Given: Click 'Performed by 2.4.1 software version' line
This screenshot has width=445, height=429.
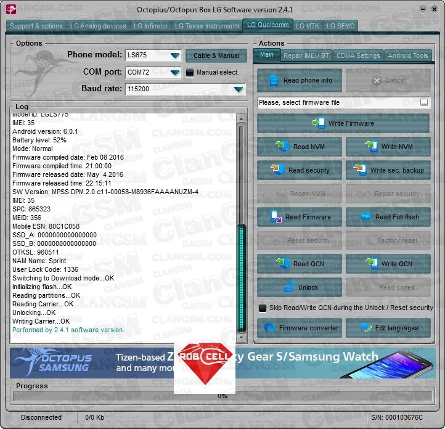Looking at the screenshot, I should 68,330.
